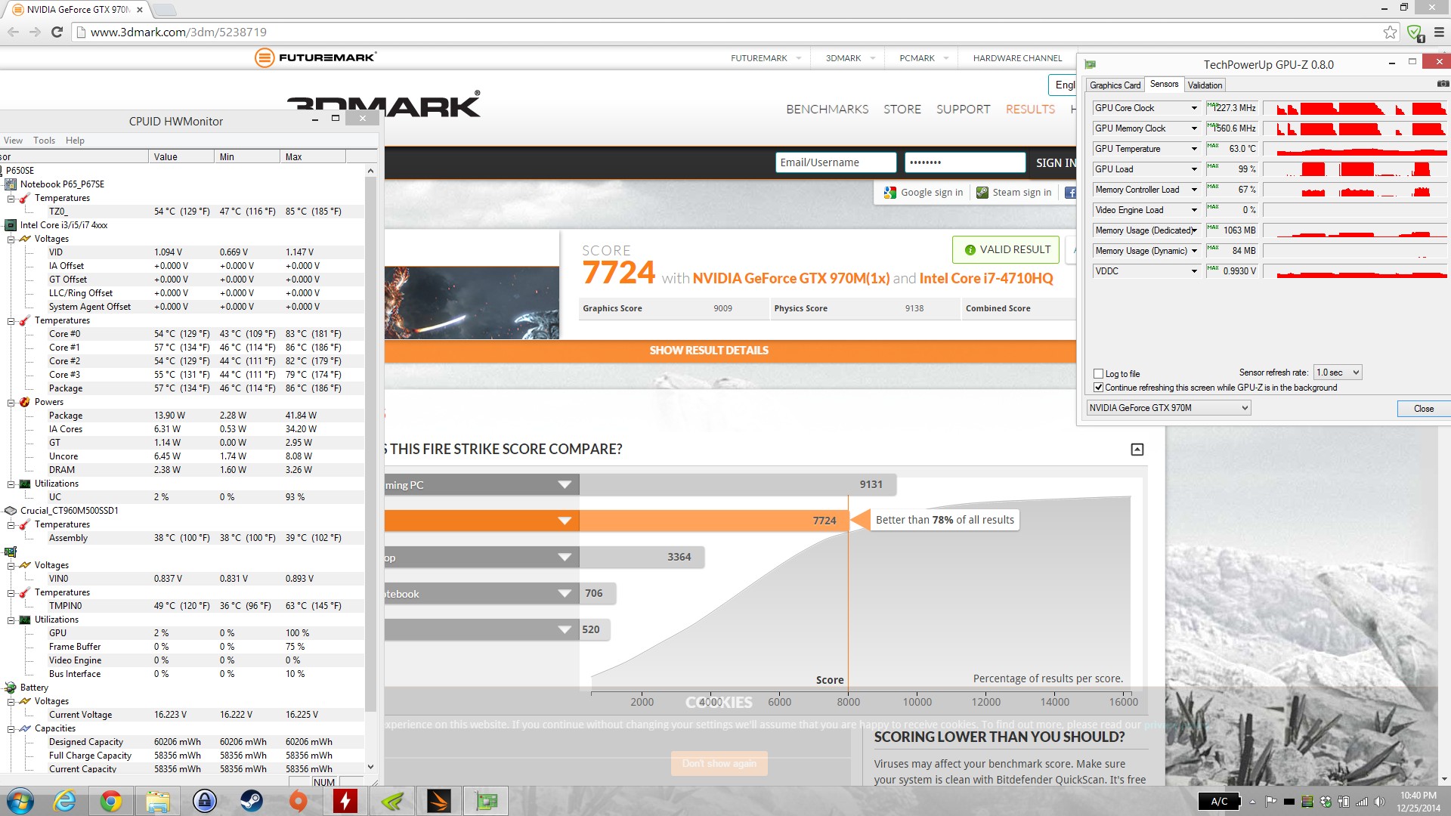Launch Internet Explorer from taskbar
Viewport: 1451px width, 816px height.
(65, 801)
